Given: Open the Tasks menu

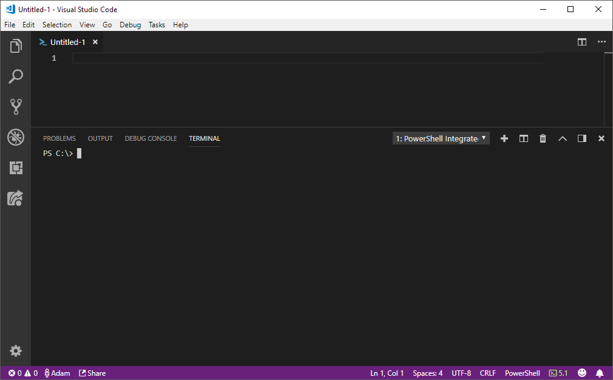Looking at the screenshot, I should (x=157, y=25).
